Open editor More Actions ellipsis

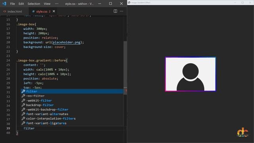[121, 11]
